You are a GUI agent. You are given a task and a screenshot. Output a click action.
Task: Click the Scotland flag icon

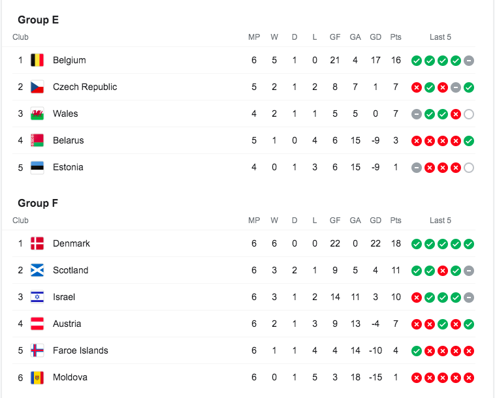click(x=37, y=270)
